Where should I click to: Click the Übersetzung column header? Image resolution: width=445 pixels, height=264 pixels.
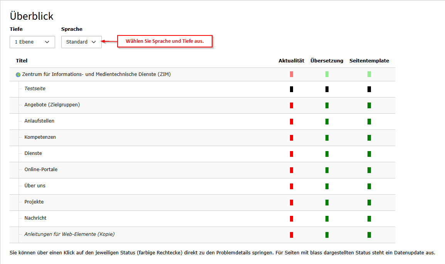[x=327, y=61]
